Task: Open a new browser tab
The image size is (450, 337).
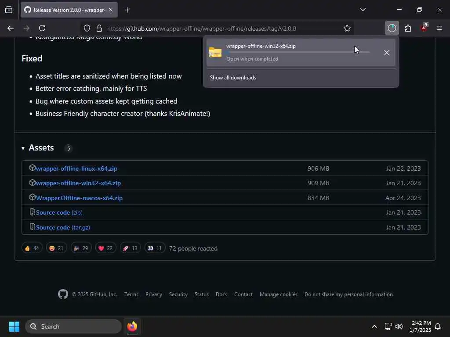Action: click(x=127, y=10)
